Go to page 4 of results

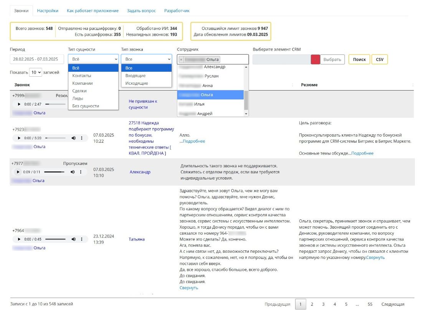pos(335,304)
